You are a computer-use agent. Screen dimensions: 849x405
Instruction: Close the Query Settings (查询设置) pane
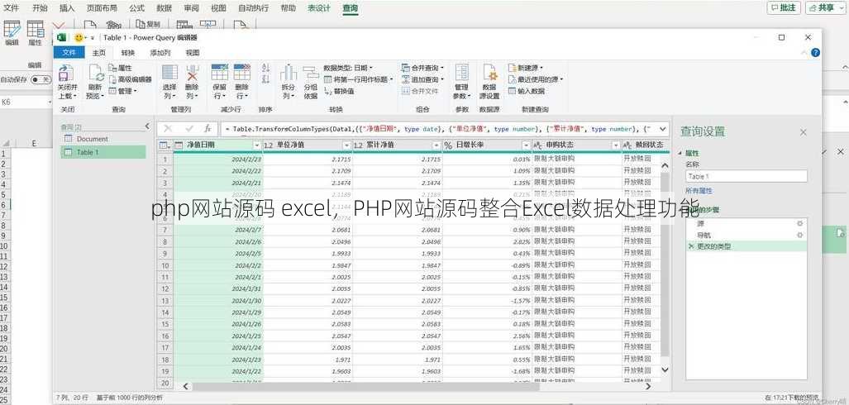pos(803,132)
